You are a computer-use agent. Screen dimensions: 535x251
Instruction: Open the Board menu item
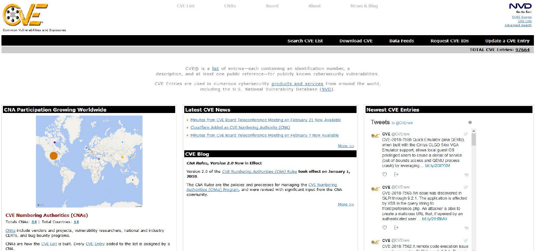click(272, 6)
